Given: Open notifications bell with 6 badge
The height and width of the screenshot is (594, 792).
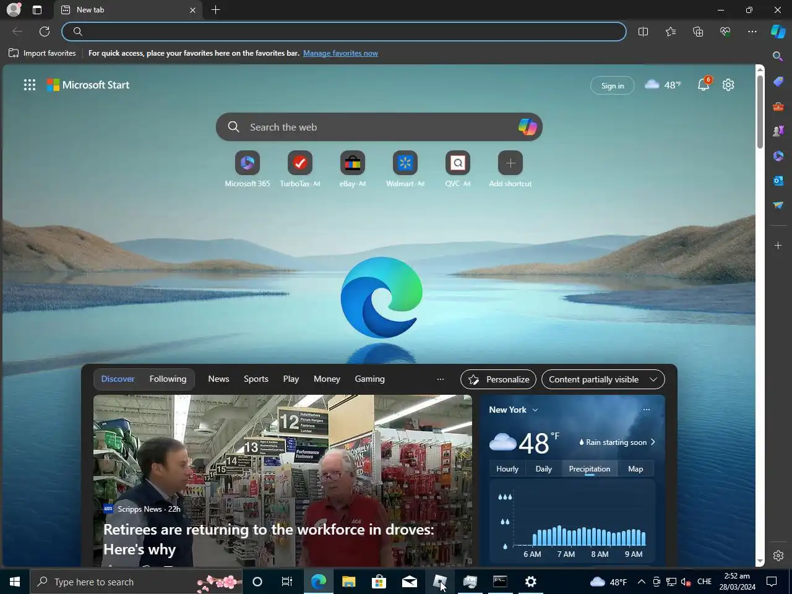Looking at the screenshot, I should tap(704, 85).
